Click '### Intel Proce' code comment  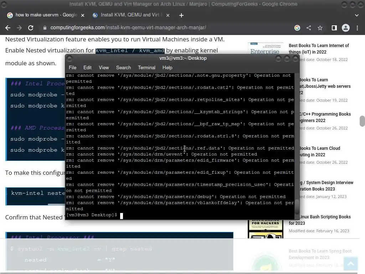coord(38,83)
